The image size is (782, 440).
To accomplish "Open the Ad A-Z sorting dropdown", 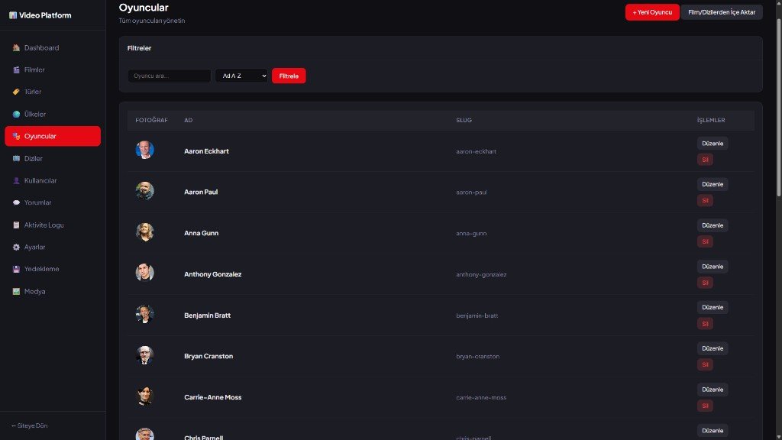I will click(x=241, y=76).
